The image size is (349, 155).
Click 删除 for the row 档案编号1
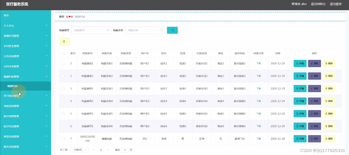329,63
